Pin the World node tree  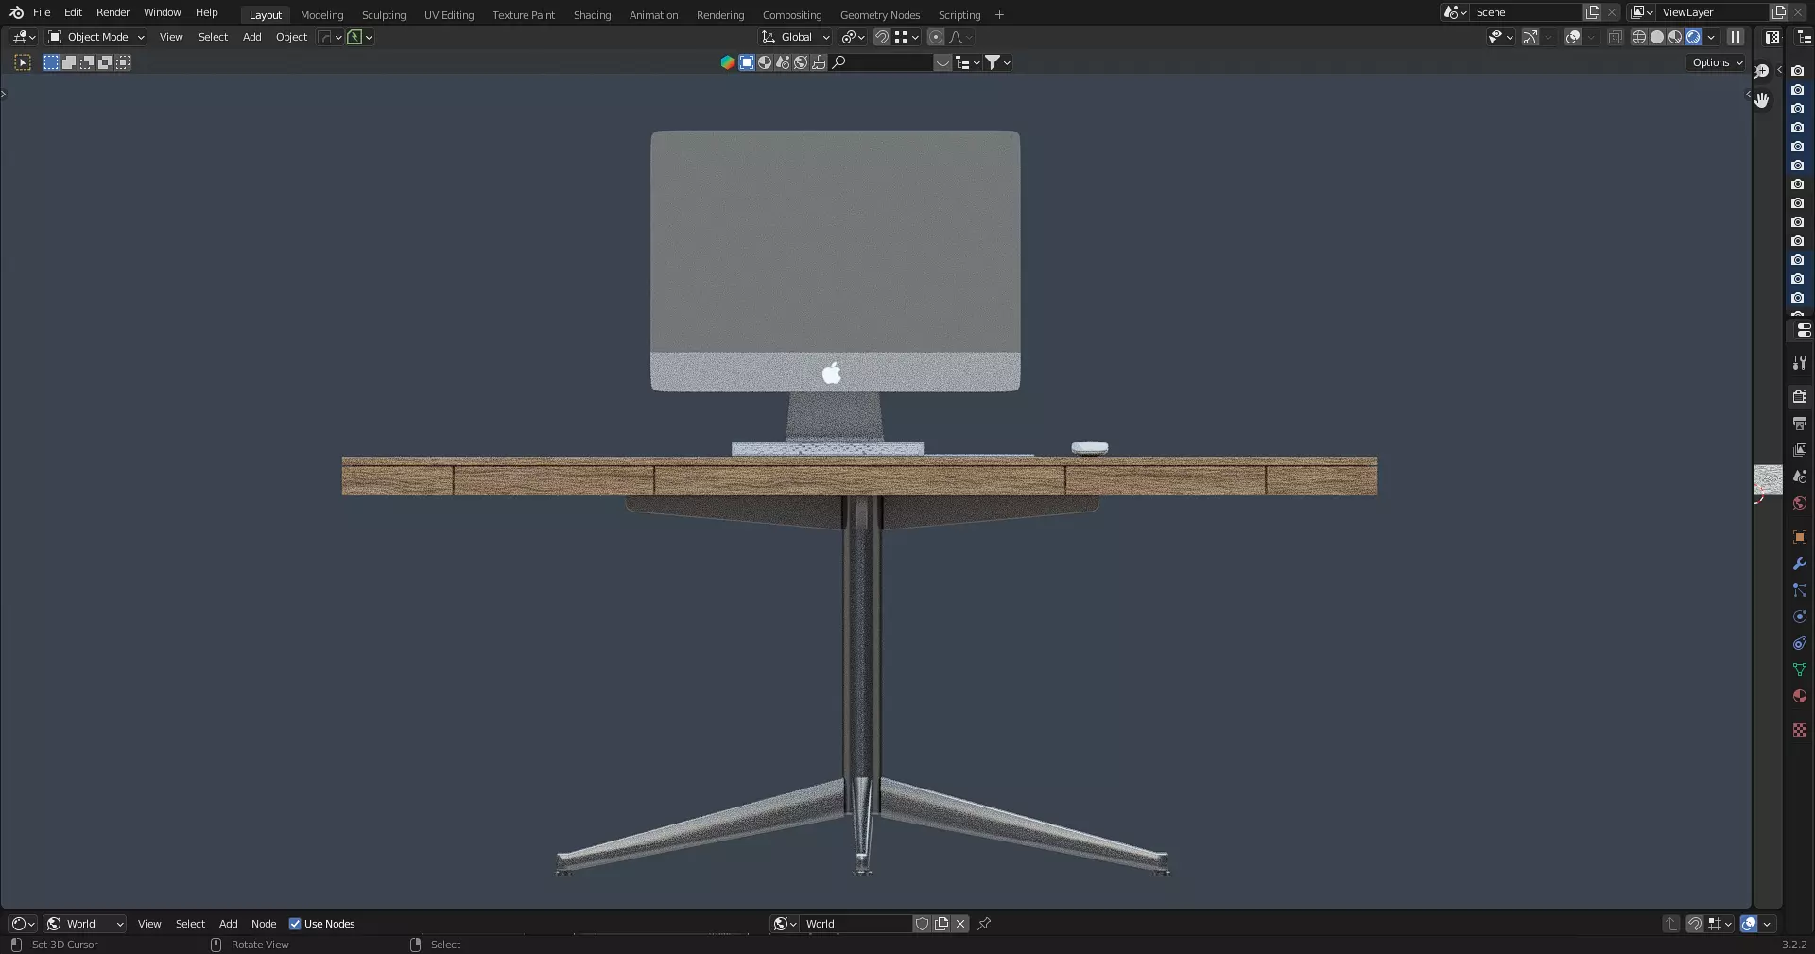pyautogui.click(x=984, y=924)
